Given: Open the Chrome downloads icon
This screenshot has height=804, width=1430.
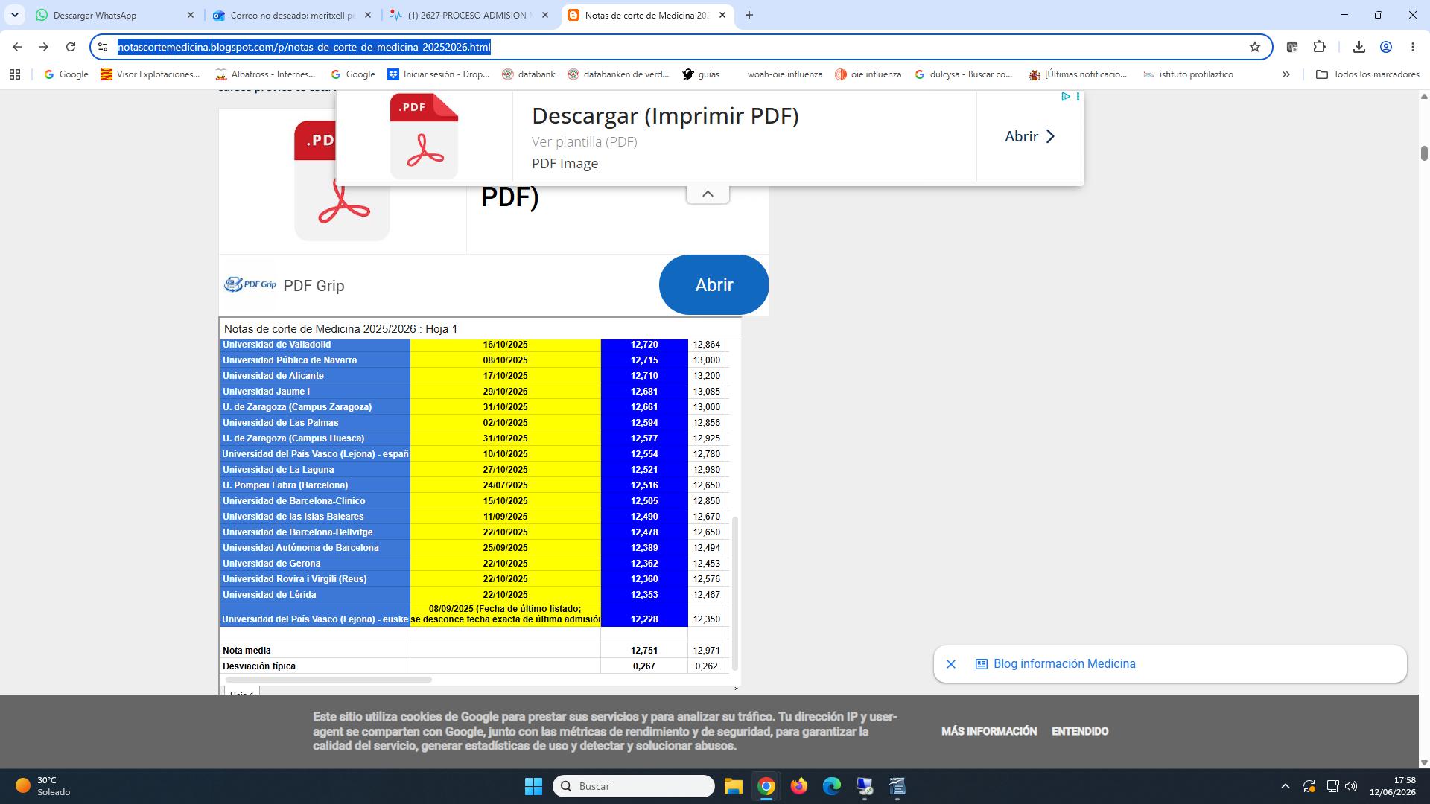Looking at the screenshot, I should tap(1359, 47).
